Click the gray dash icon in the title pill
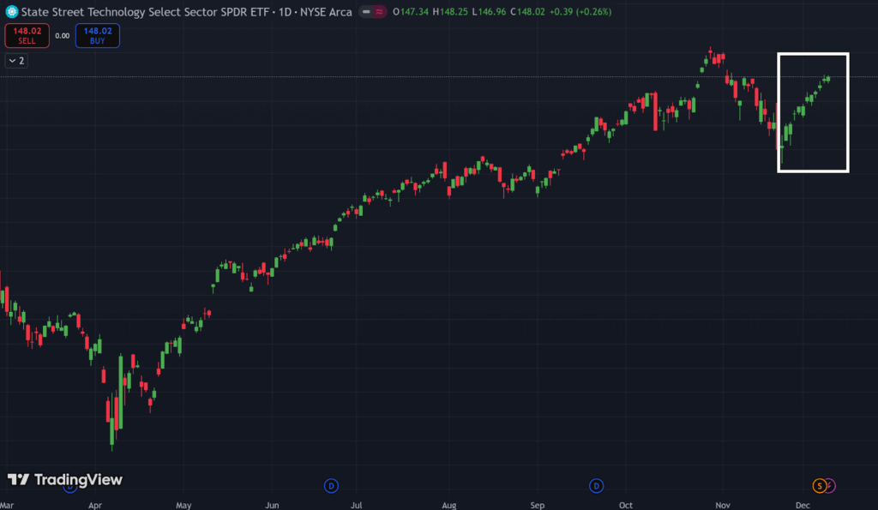 pos(367,12)
